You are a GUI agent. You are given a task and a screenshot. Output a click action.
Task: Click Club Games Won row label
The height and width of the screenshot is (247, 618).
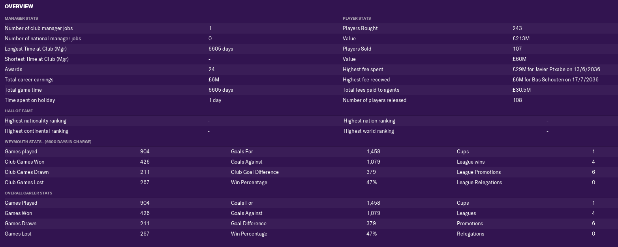24,162
